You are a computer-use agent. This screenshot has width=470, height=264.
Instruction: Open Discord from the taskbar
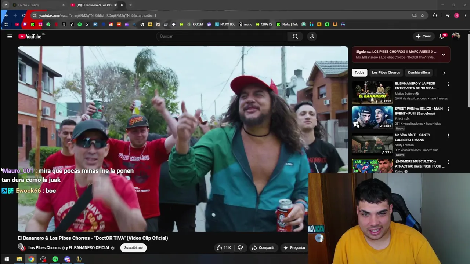pyautogui.click(x=67, y=259)
